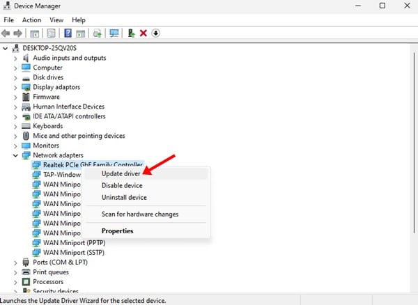Screen dimensions: 418x305
Task: Expand the Computer category chevron
Action: [15, 68]
